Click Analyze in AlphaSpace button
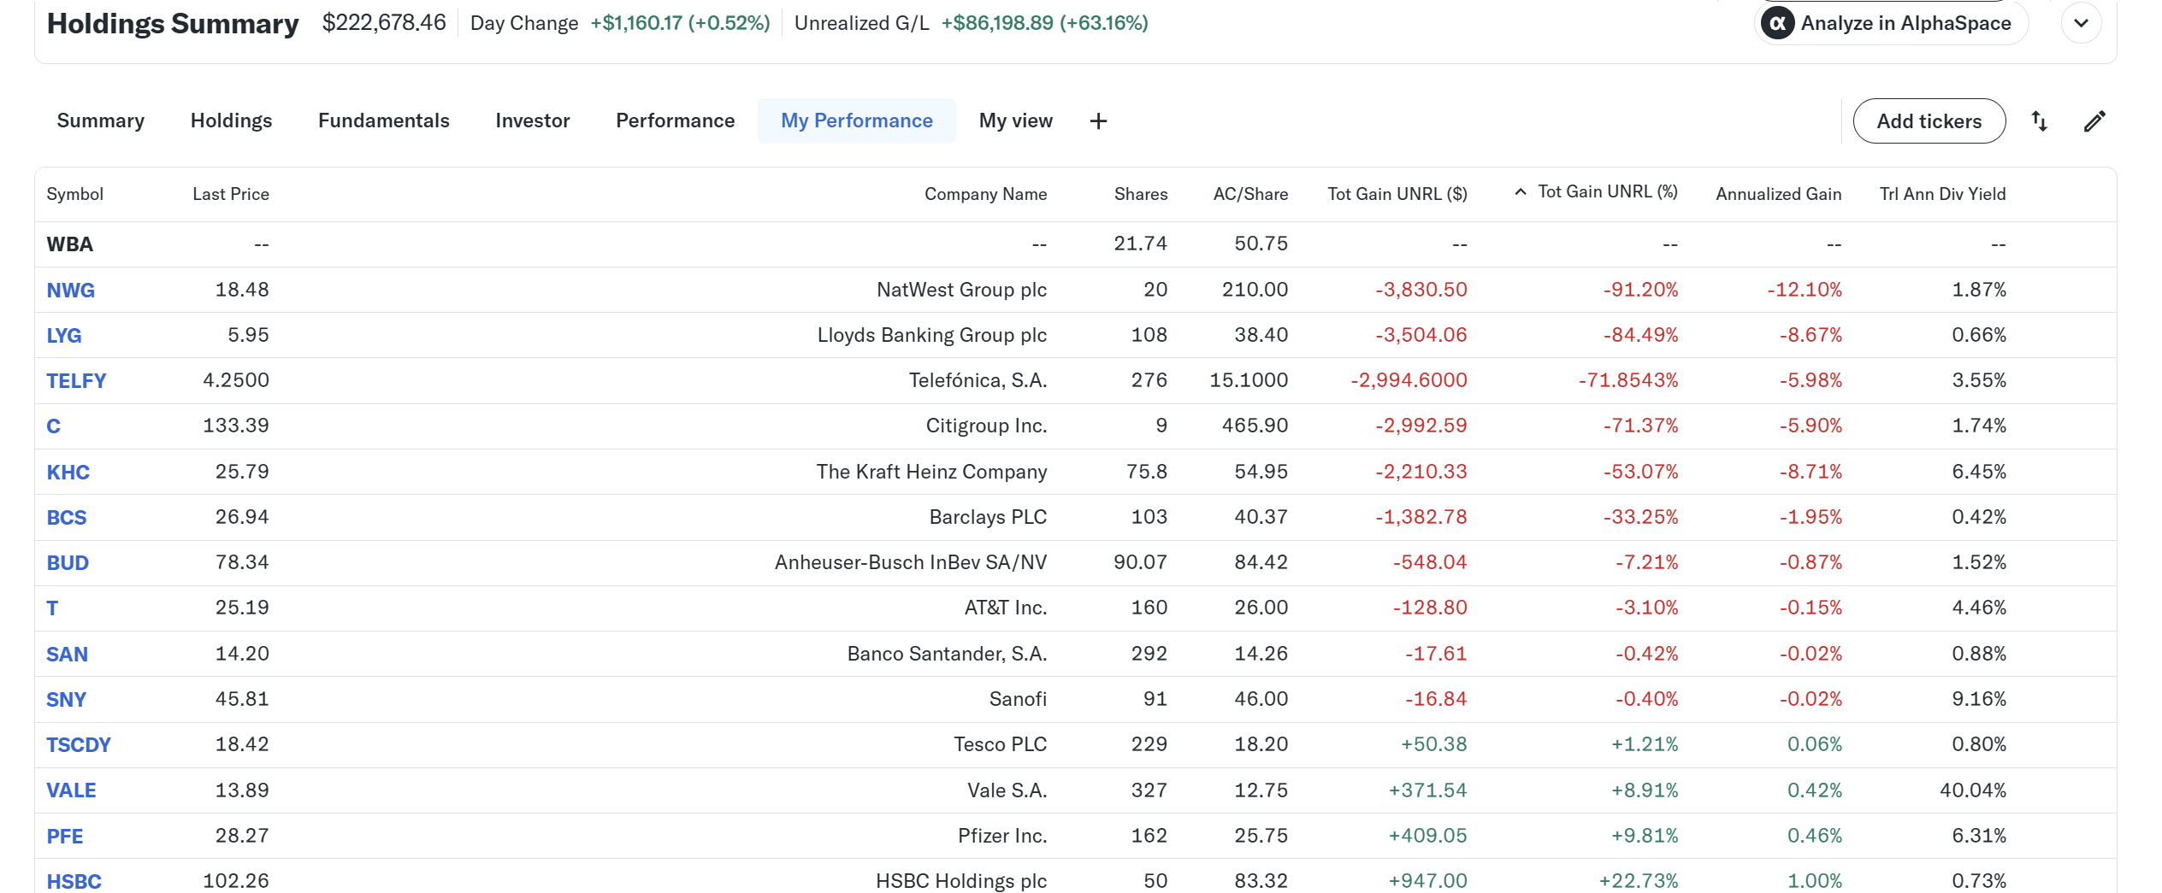 coord(1891,23)
